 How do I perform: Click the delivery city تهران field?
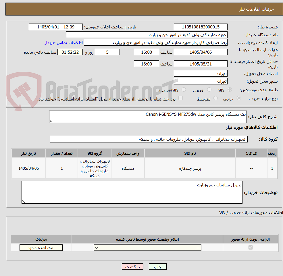tap(201, 81)
